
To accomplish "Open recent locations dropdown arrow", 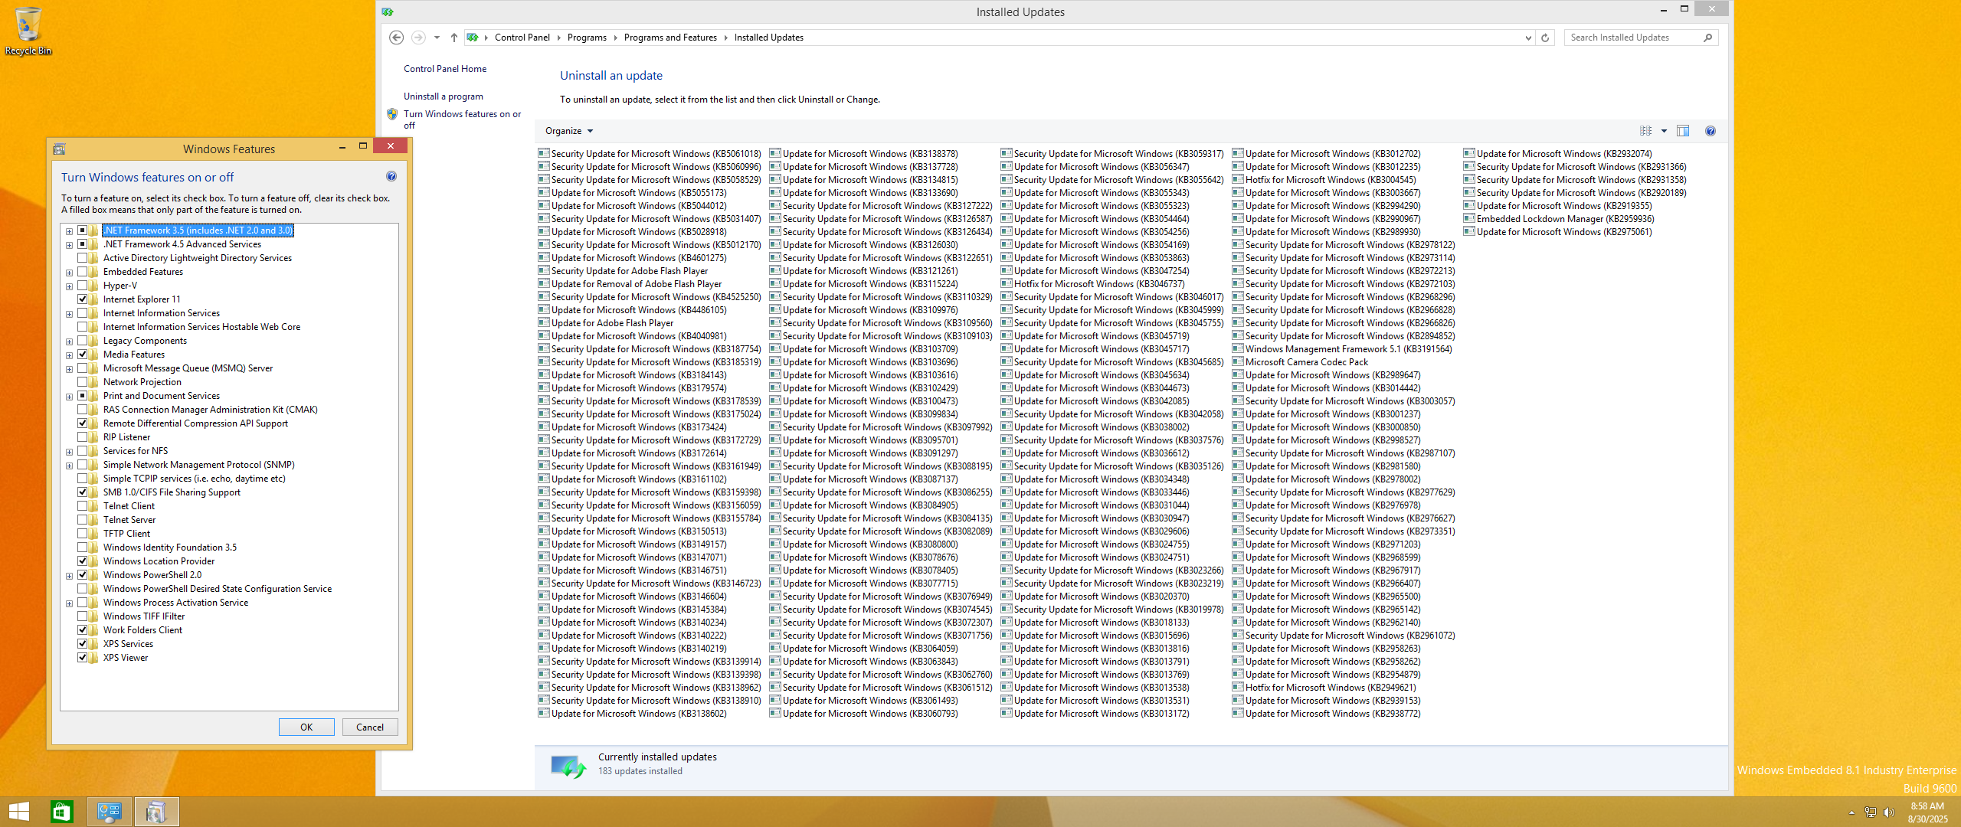I will tap(437, 38).
